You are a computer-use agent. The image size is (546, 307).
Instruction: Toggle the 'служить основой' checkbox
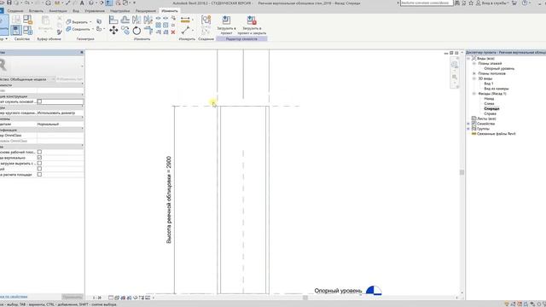(x=39, y=101)
